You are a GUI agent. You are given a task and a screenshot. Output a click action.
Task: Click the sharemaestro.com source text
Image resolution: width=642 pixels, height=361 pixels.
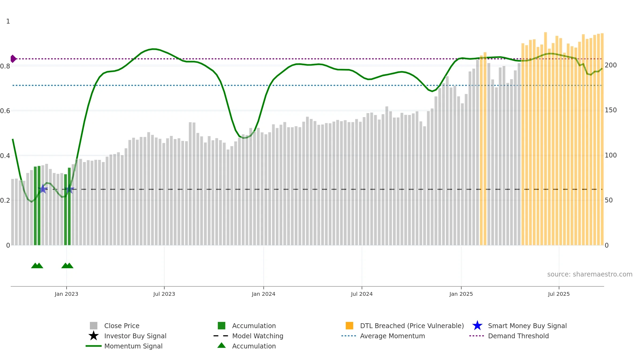(x=590, y=274)
